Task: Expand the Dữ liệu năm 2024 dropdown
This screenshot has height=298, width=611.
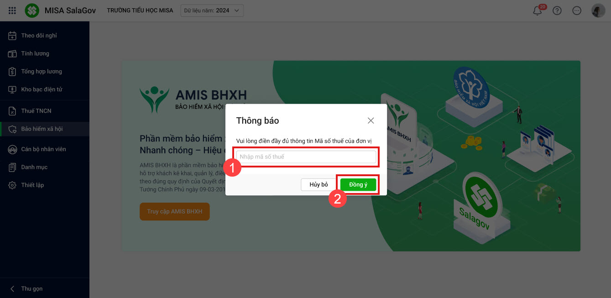Action: (212, 10)
